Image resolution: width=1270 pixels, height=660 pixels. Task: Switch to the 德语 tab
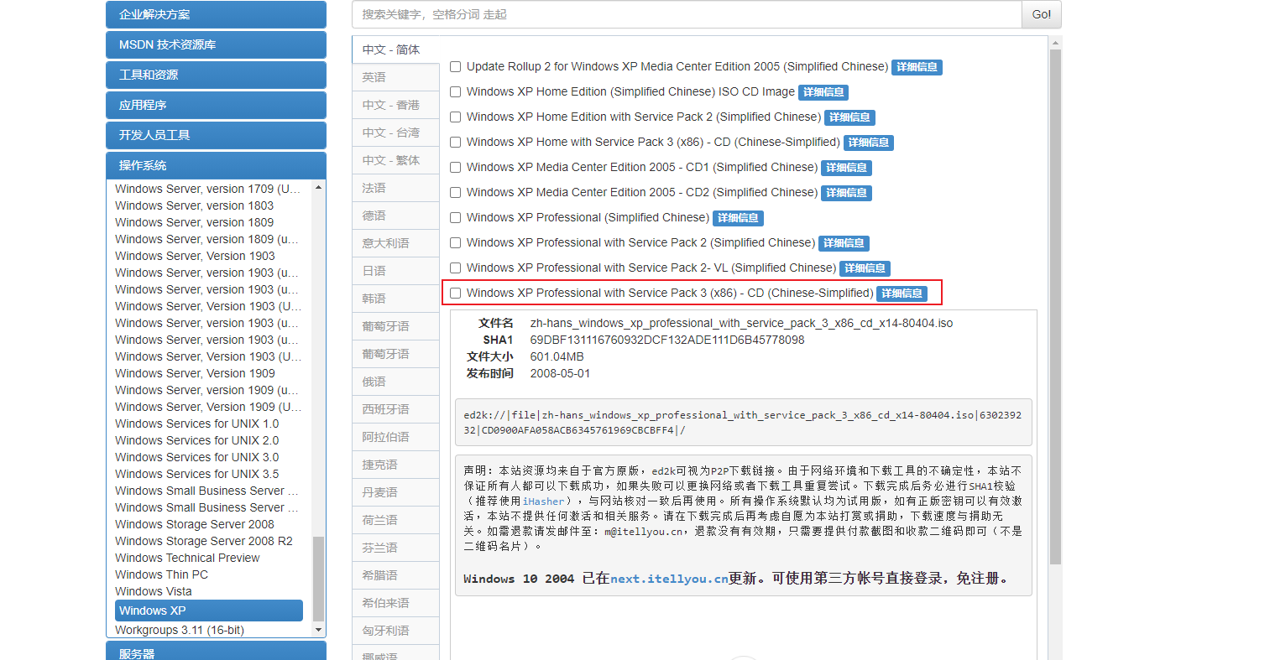[395, 216]
